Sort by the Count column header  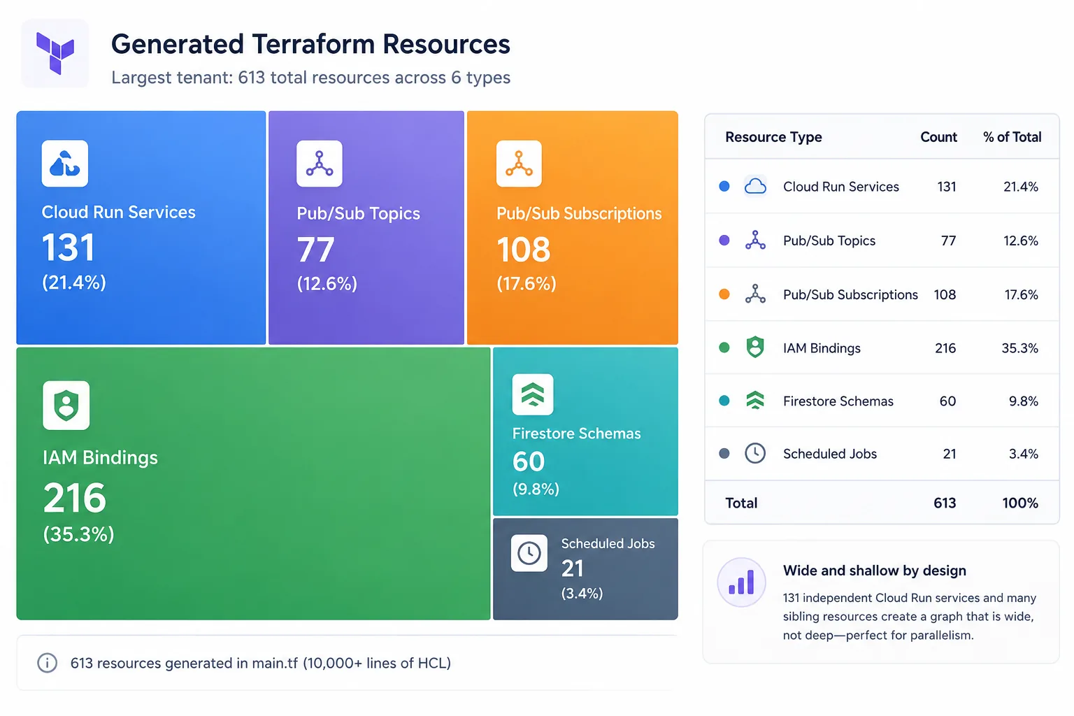[938, 137]
